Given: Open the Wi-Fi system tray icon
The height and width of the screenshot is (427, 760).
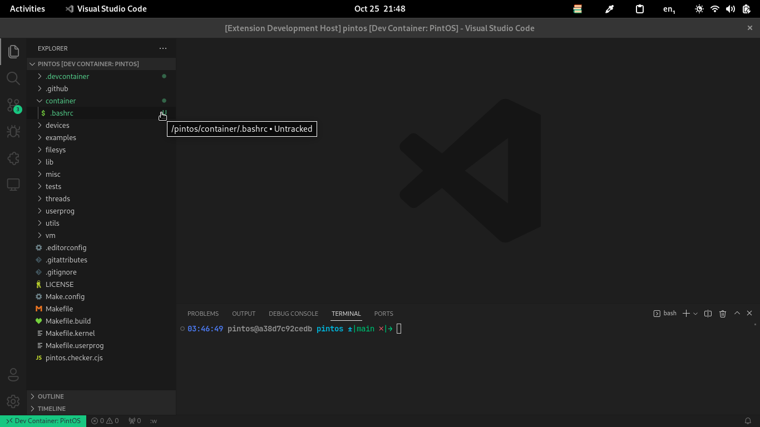Looking at the screenshot, I should point(715,9).
